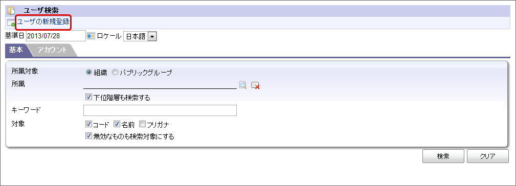Enable the フリガナ checkbox
This screenshot has width=516, height=186.
(x=142, y=124)
